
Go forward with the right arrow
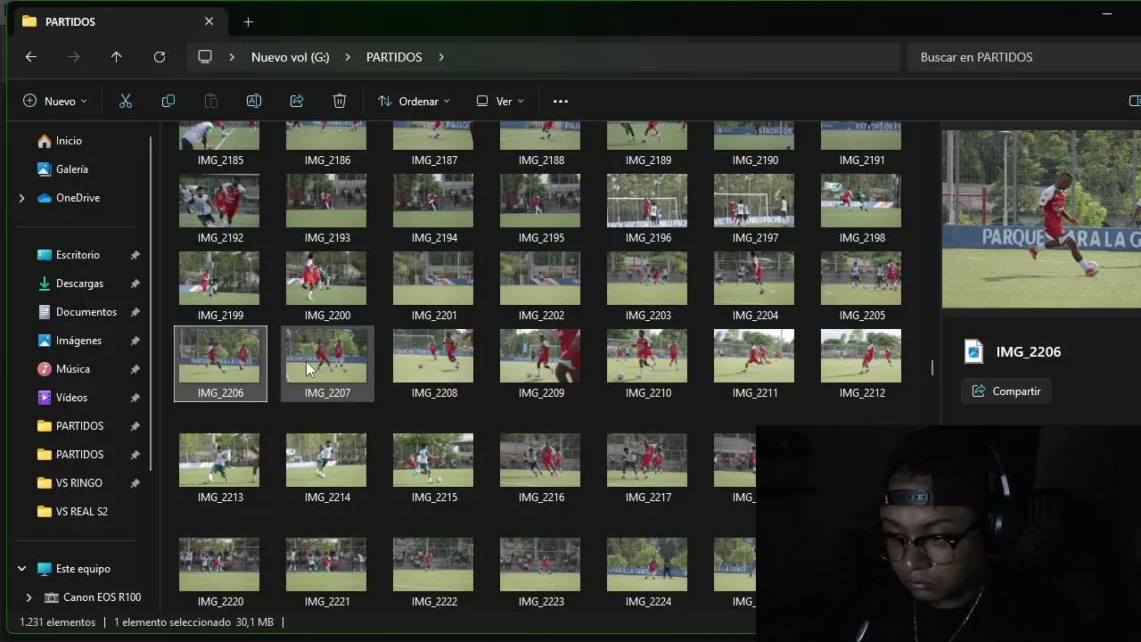[x=74, y=57]
